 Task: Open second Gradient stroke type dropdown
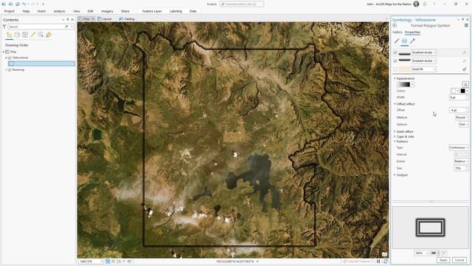click(424, 61)
